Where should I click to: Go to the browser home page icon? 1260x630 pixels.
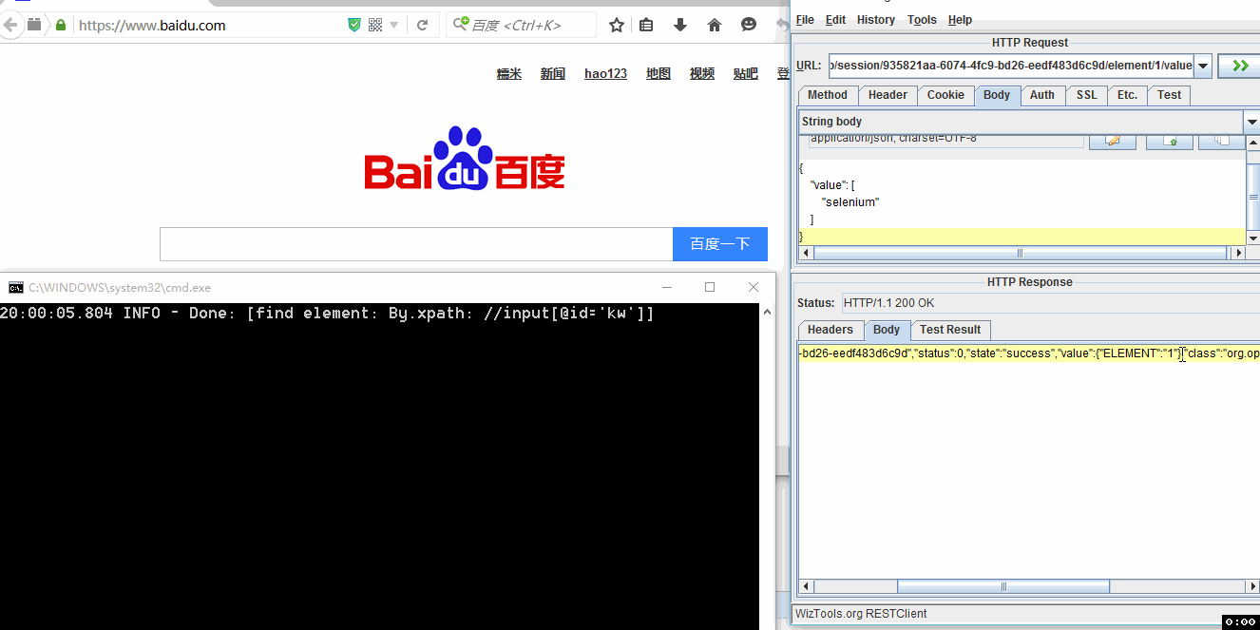(715, 26)
